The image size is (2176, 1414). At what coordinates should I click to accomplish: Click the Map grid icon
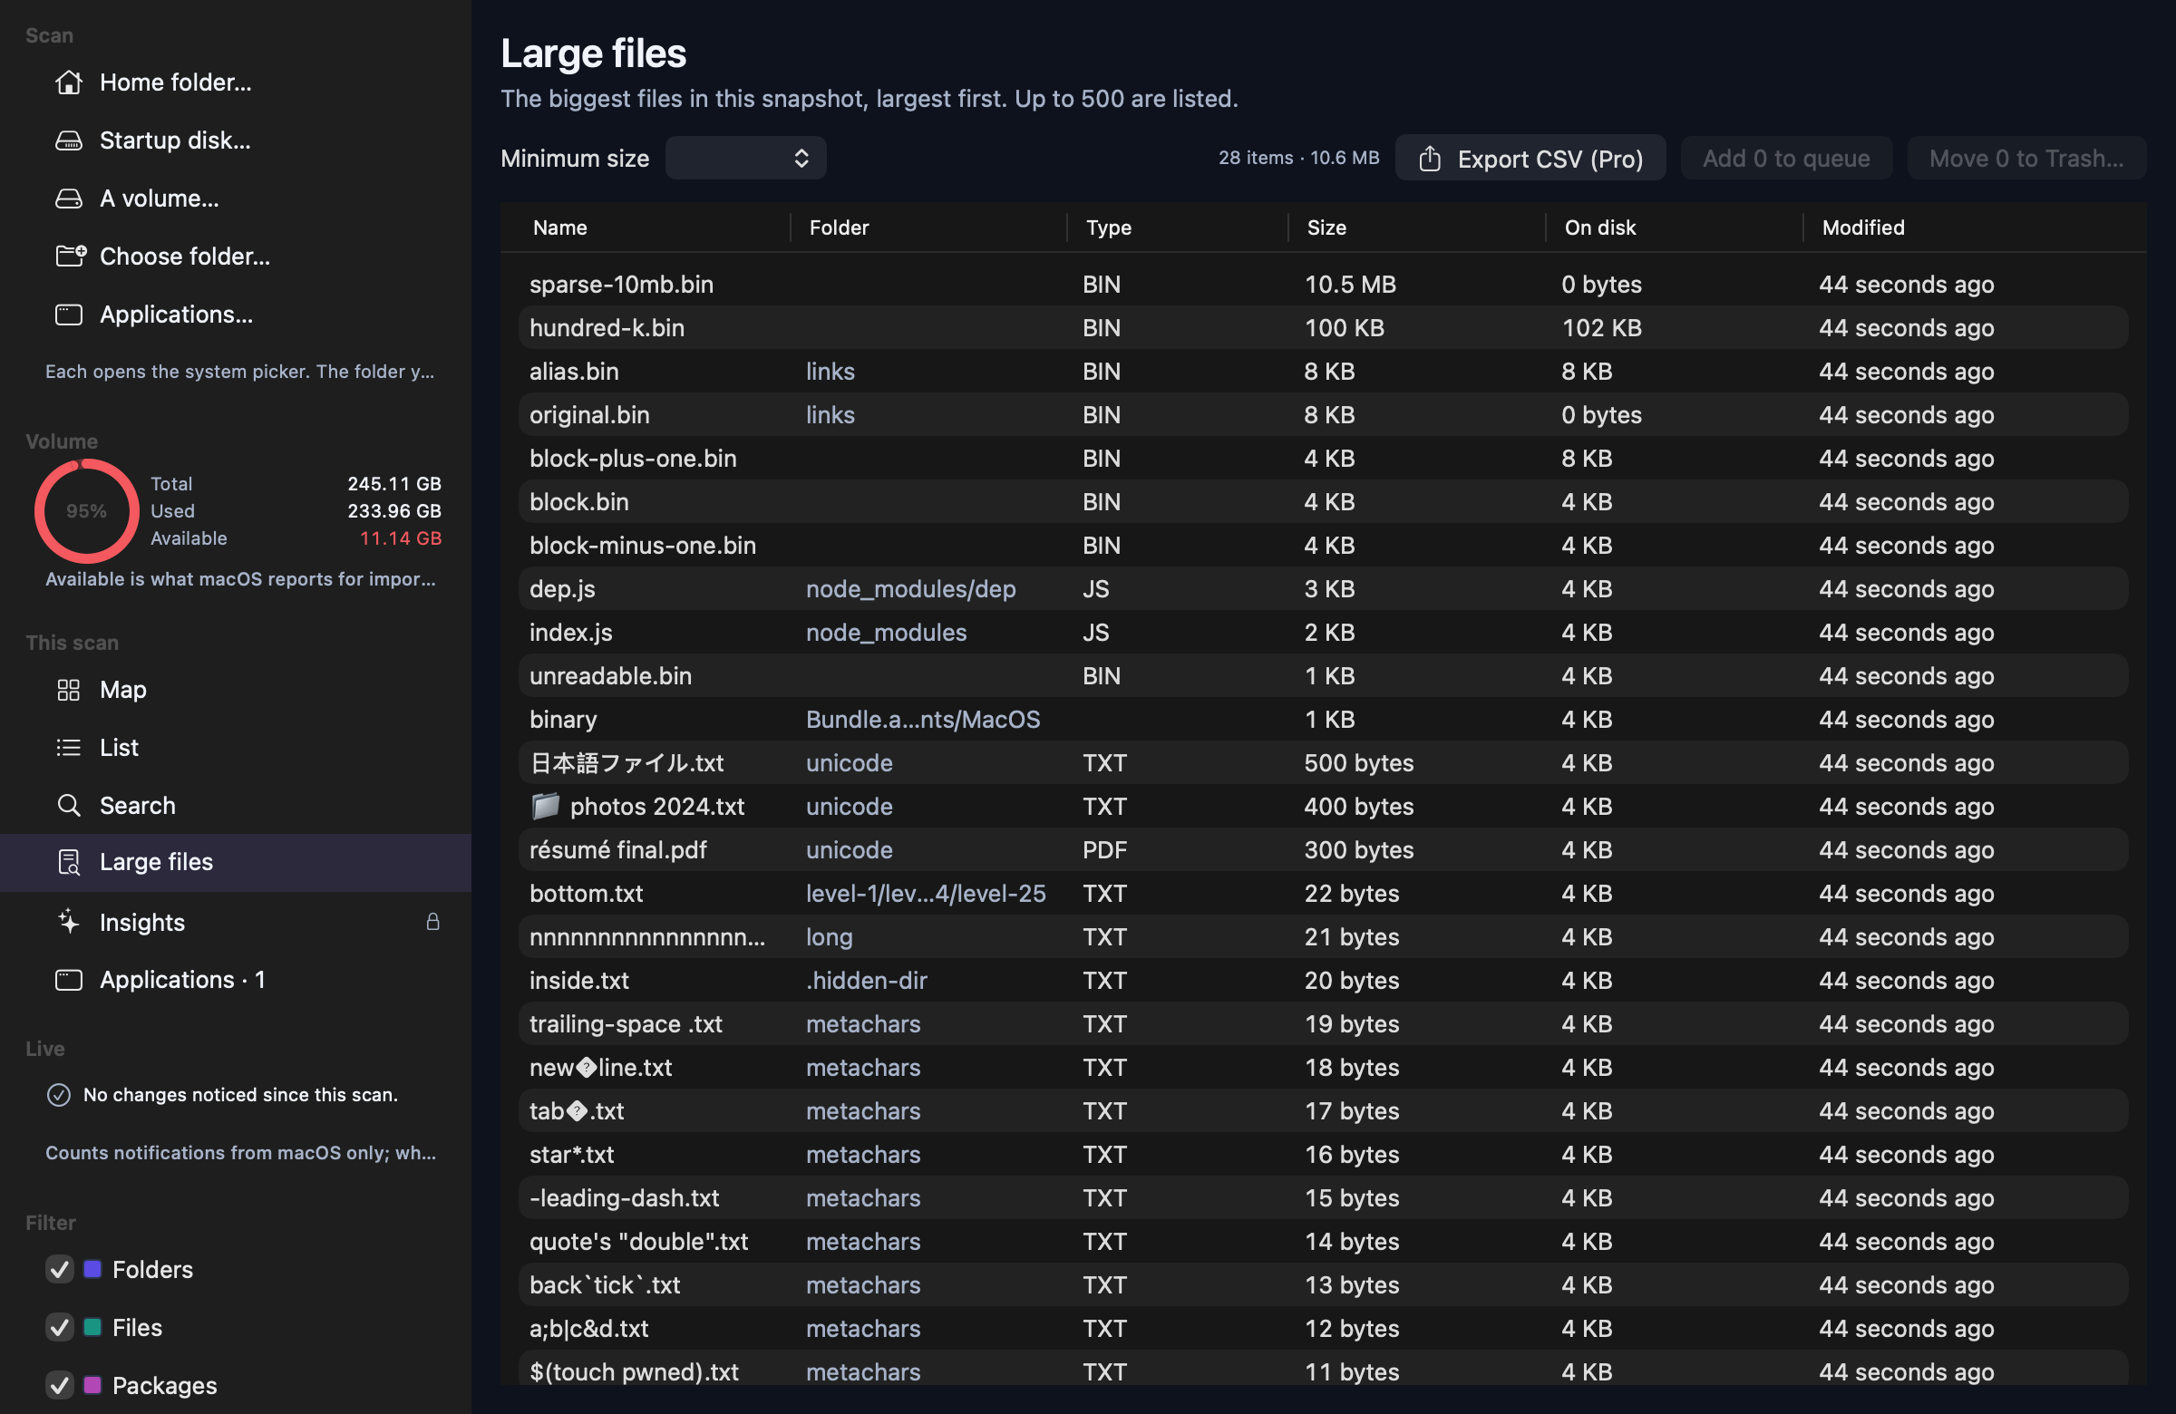pos(69,690)
